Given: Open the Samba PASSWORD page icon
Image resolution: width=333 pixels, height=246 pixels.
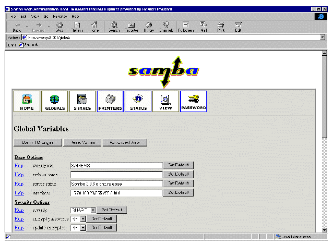Looking at the screenshot, I should (x=194, y=101).
